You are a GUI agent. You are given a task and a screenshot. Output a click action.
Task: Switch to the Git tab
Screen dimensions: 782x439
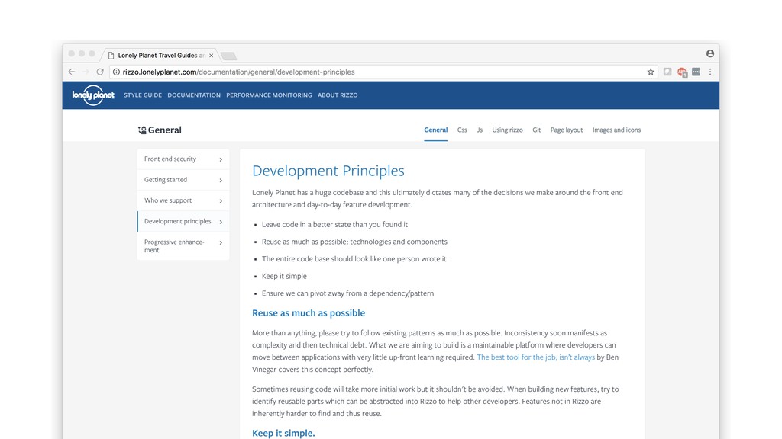pos(537,130)
